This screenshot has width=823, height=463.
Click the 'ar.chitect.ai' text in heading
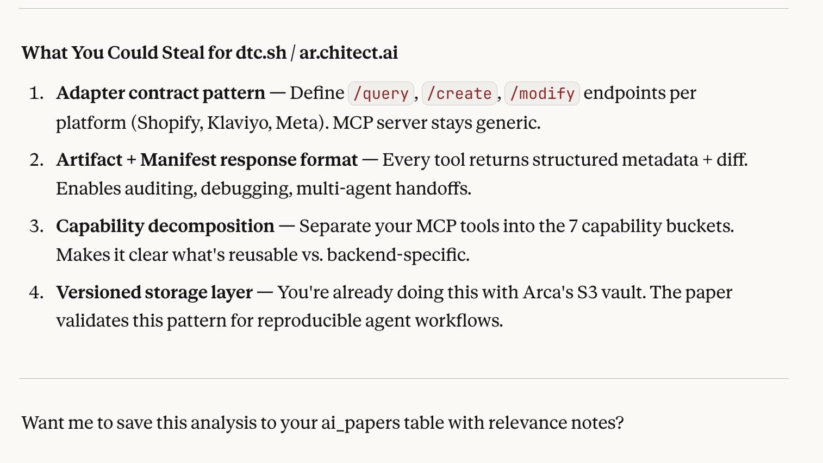pos(348,53)
